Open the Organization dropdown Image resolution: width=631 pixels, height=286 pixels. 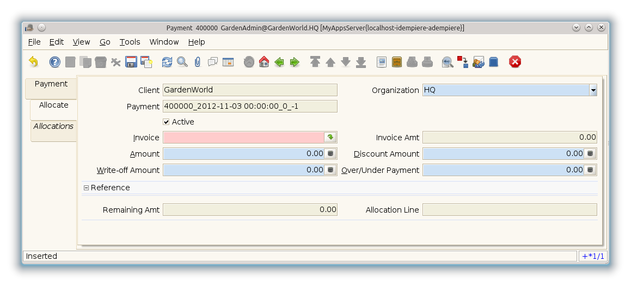(593, 90)
